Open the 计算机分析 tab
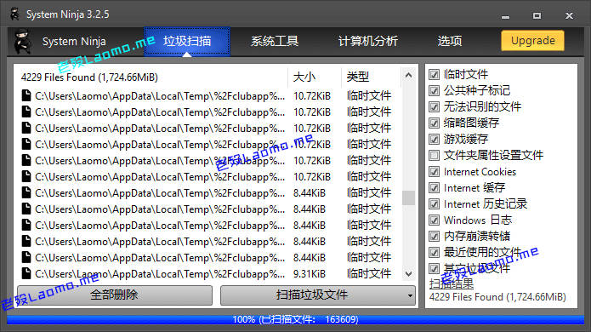 pos(368,41)
